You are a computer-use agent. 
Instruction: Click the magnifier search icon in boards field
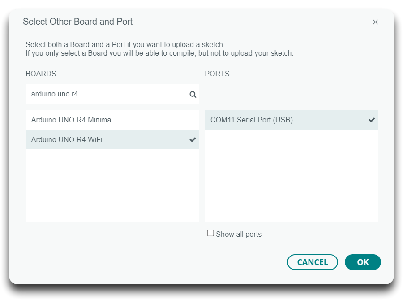tap(193, 95)
